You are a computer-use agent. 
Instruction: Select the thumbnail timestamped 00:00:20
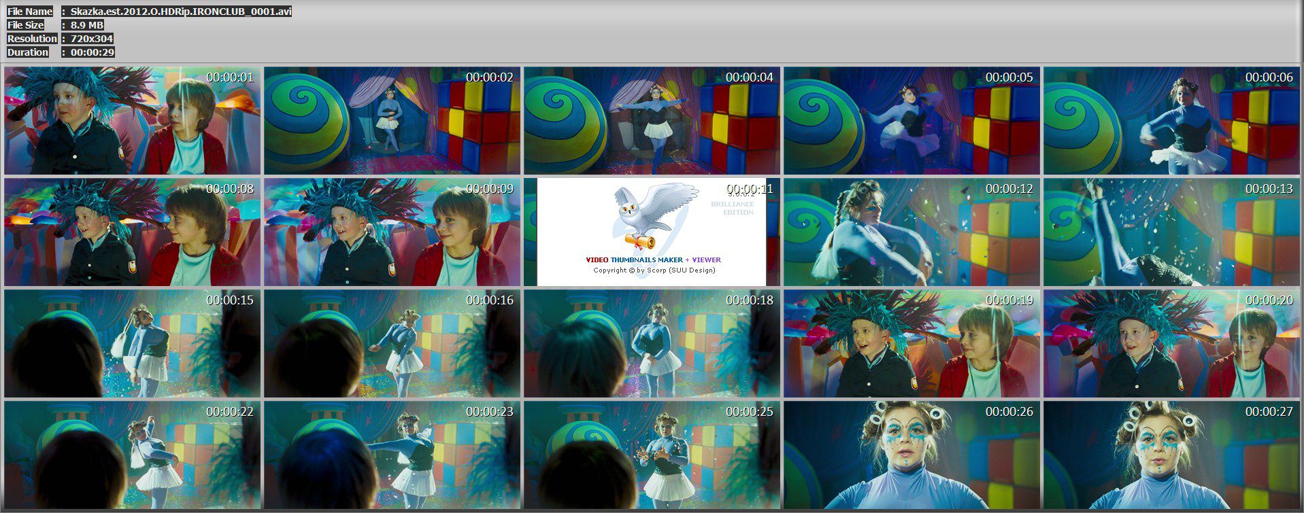click(x=1172, y=343)
